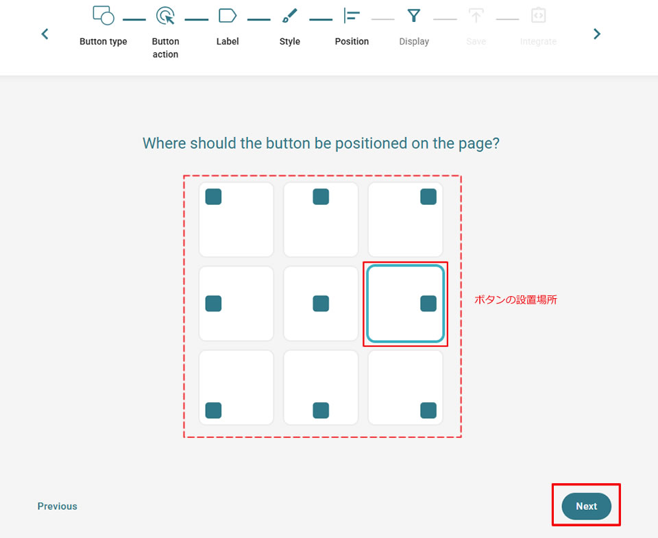Image resolution: width=658 pixels, height=538 pixels.
Task: Click the Next button
Action: [586, 506]
